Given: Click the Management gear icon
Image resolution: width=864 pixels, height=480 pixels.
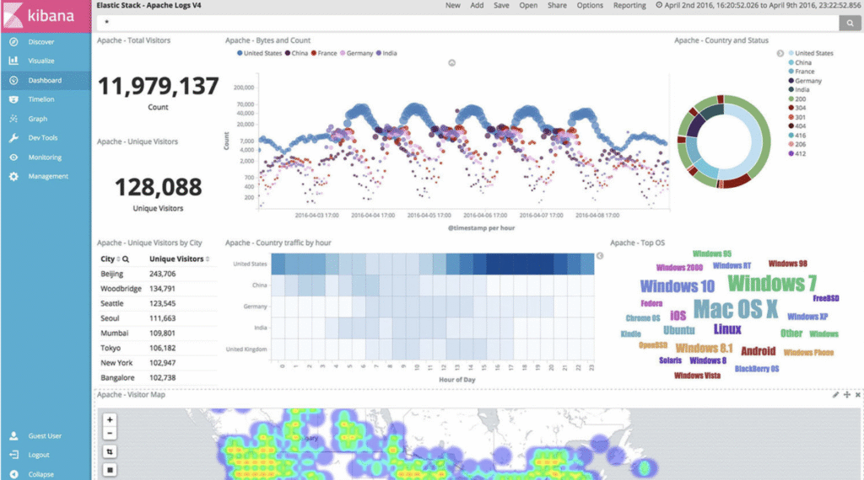Looking at the screenshot, I should [x=13, y=177].
